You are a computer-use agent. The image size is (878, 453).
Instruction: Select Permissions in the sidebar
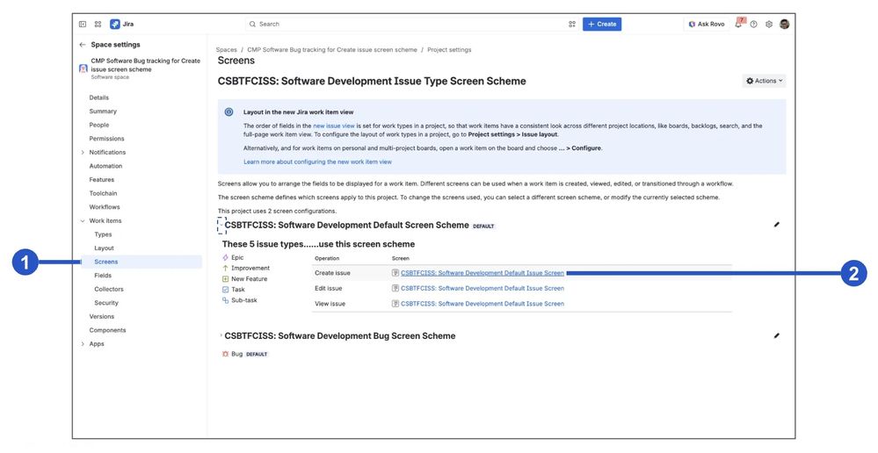(x=106, y=139)
